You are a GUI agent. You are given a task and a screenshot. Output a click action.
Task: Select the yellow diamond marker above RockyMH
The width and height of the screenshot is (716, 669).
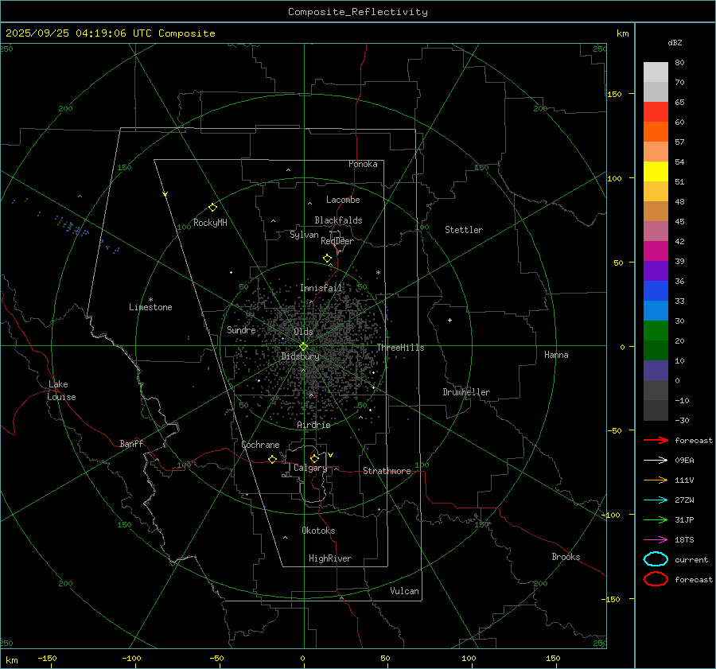(x=212, y=207)
